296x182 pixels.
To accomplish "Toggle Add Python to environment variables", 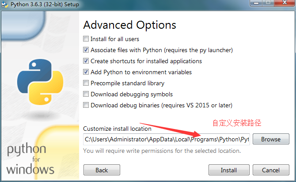I will pyautogui.click(x=86, y=72).
